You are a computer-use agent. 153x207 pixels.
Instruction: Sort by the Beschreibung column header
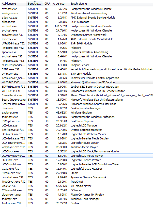click(111, 4)
